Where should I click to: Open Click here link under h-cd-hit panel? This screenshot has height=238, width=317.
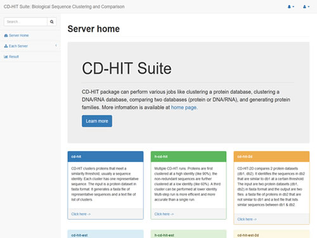[x=164, y=214]
